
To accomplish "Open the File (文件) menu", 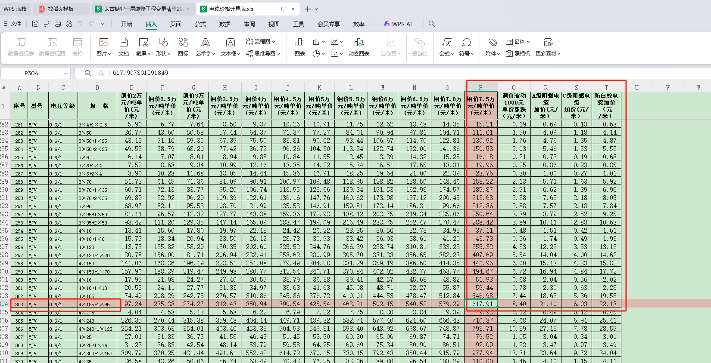I will 13,24.
